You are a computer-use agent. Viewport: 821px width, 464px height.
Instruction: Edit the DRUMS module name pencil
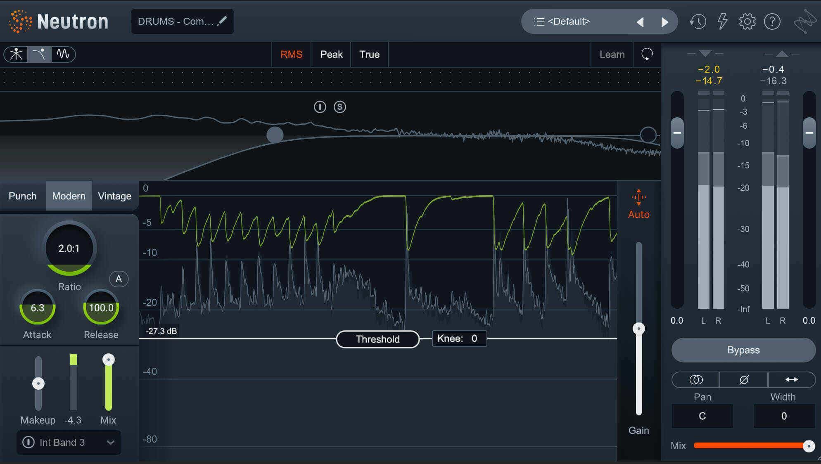[x=222, y=21]
